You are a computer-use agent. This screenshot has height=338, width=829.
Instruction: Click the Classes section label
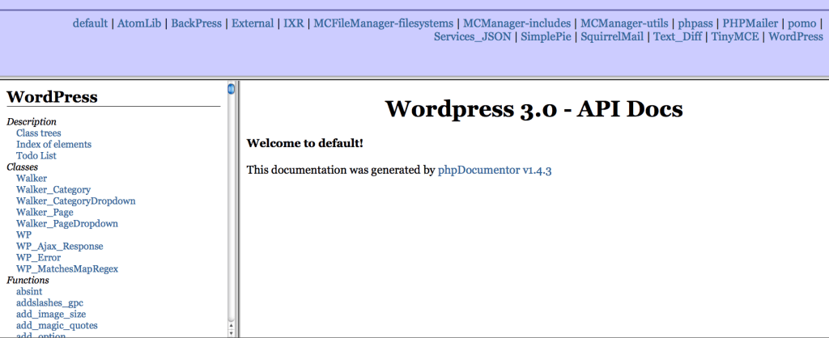(22, 167)
